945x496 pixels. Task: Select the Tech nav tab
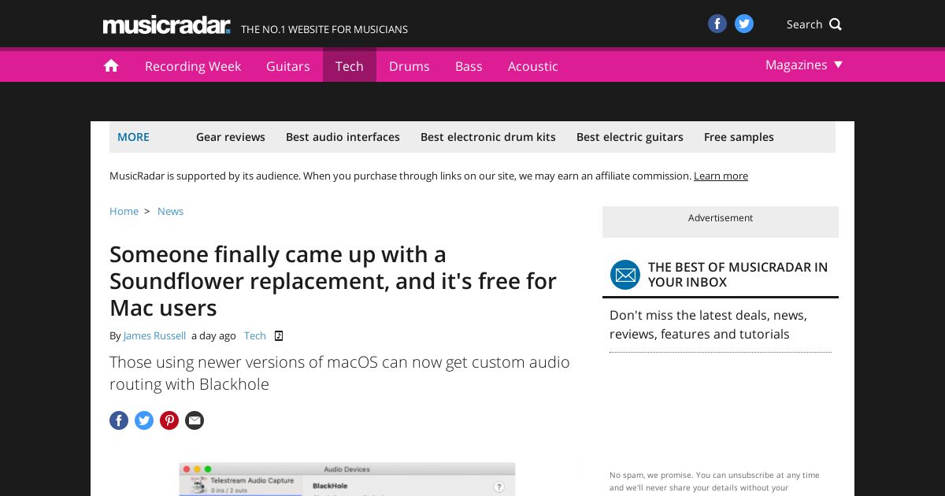point(350,66)
